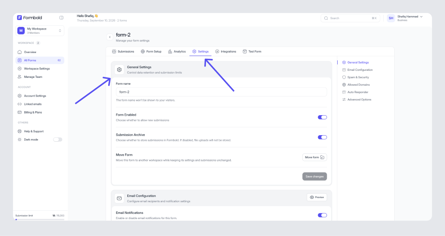
Task: Switch to the Analytics tab
Action: tap(177, 51)
